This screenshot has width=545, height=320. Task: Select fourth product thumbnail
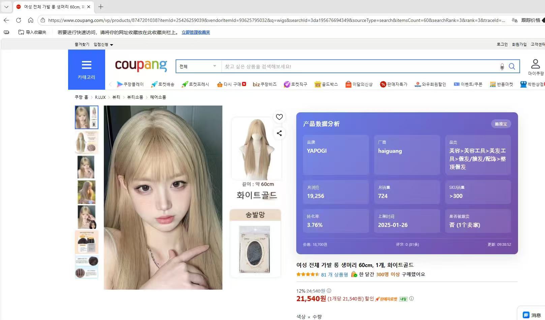coord(86,192)
